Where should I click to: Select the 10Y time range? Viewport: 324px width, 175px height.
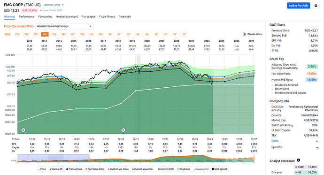[x=100, y=34]
